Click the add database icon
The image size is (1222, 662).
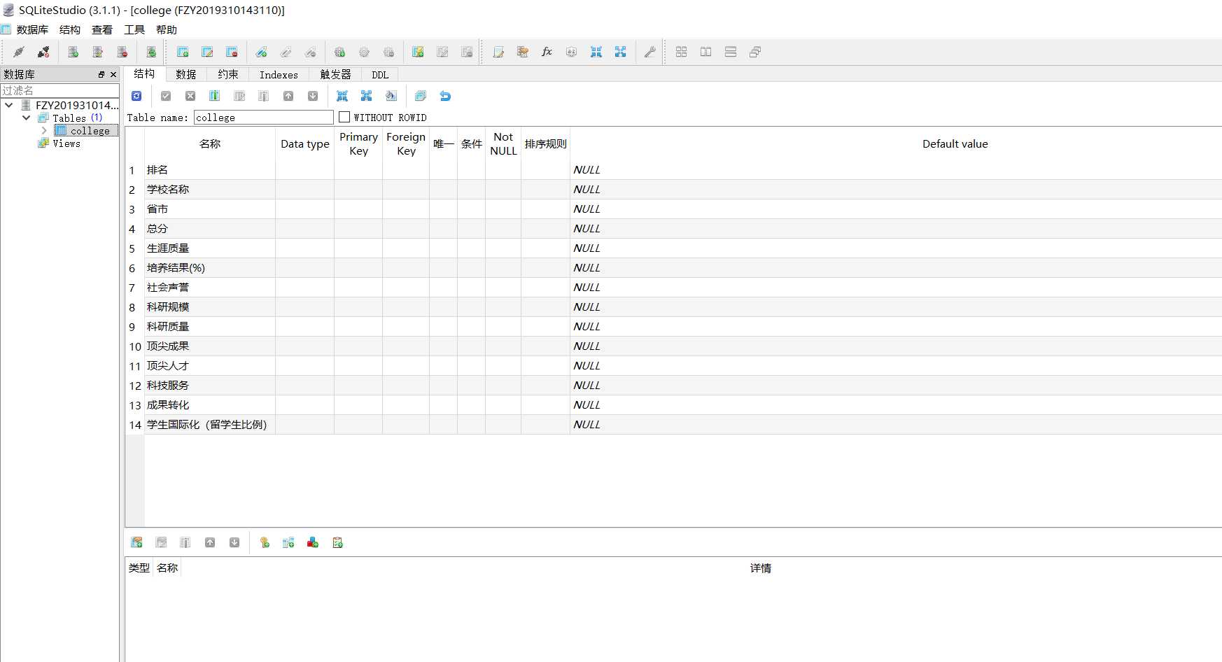(x=73, y=52)
